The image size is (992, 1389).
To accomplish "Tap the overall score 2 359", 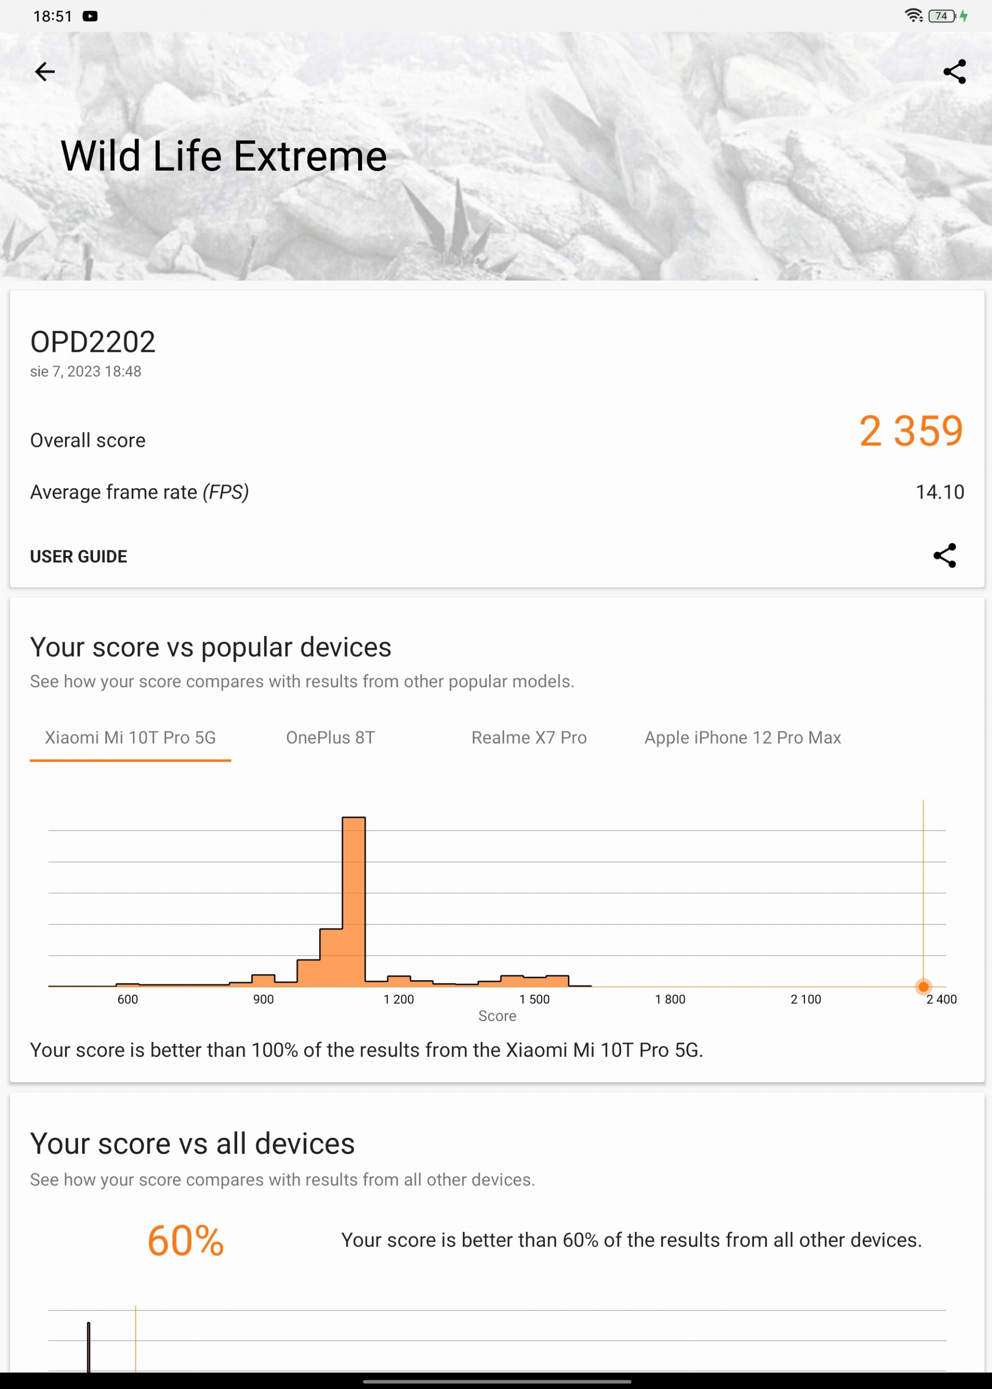I will coord(911,431).
